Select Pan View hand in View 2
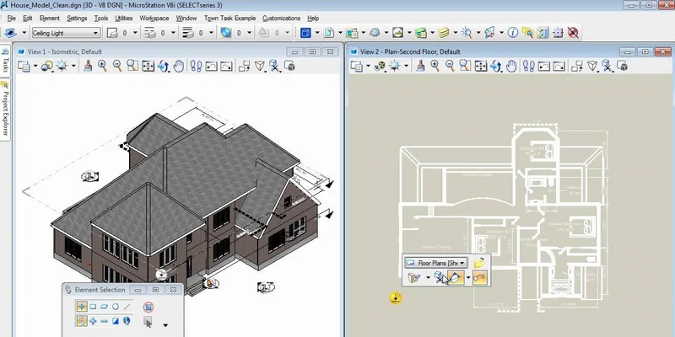Image resolution: width=675 pixels, height=337 pixels. [511, 67]
